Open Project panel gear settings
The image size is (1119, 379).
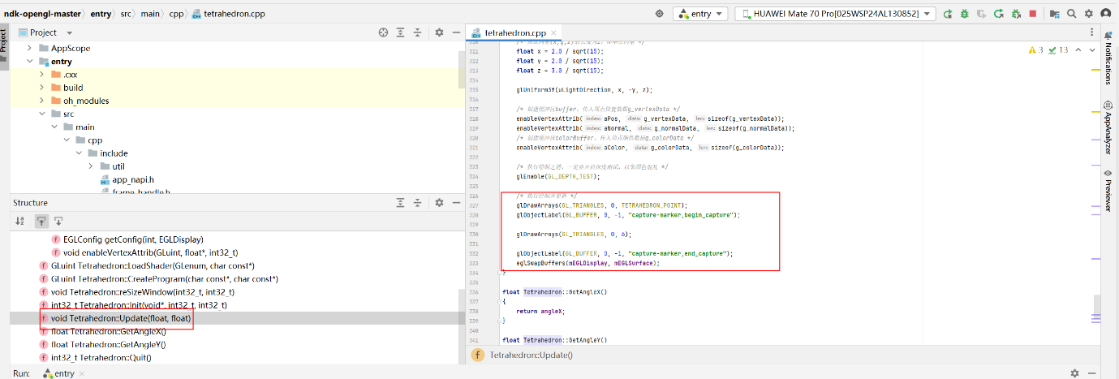pos(439,32)
